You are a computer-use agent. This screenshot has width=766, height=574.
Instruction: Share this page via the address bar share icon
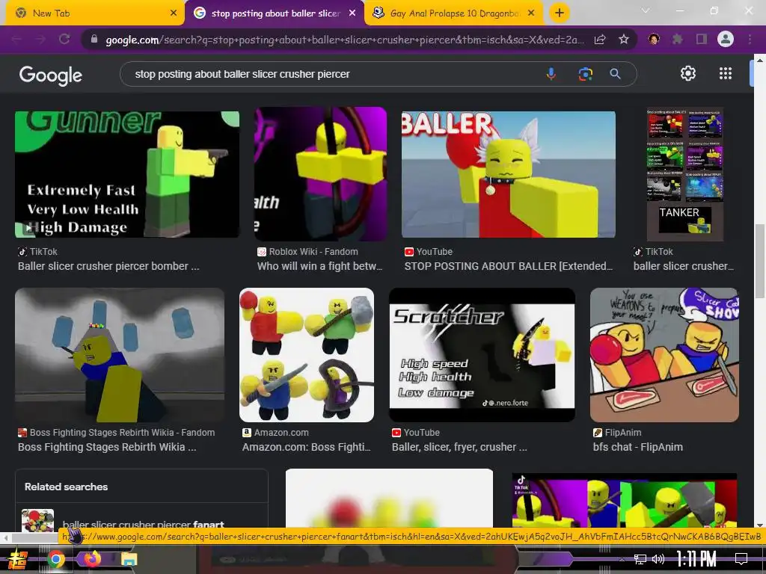click(x=600, y=40)
